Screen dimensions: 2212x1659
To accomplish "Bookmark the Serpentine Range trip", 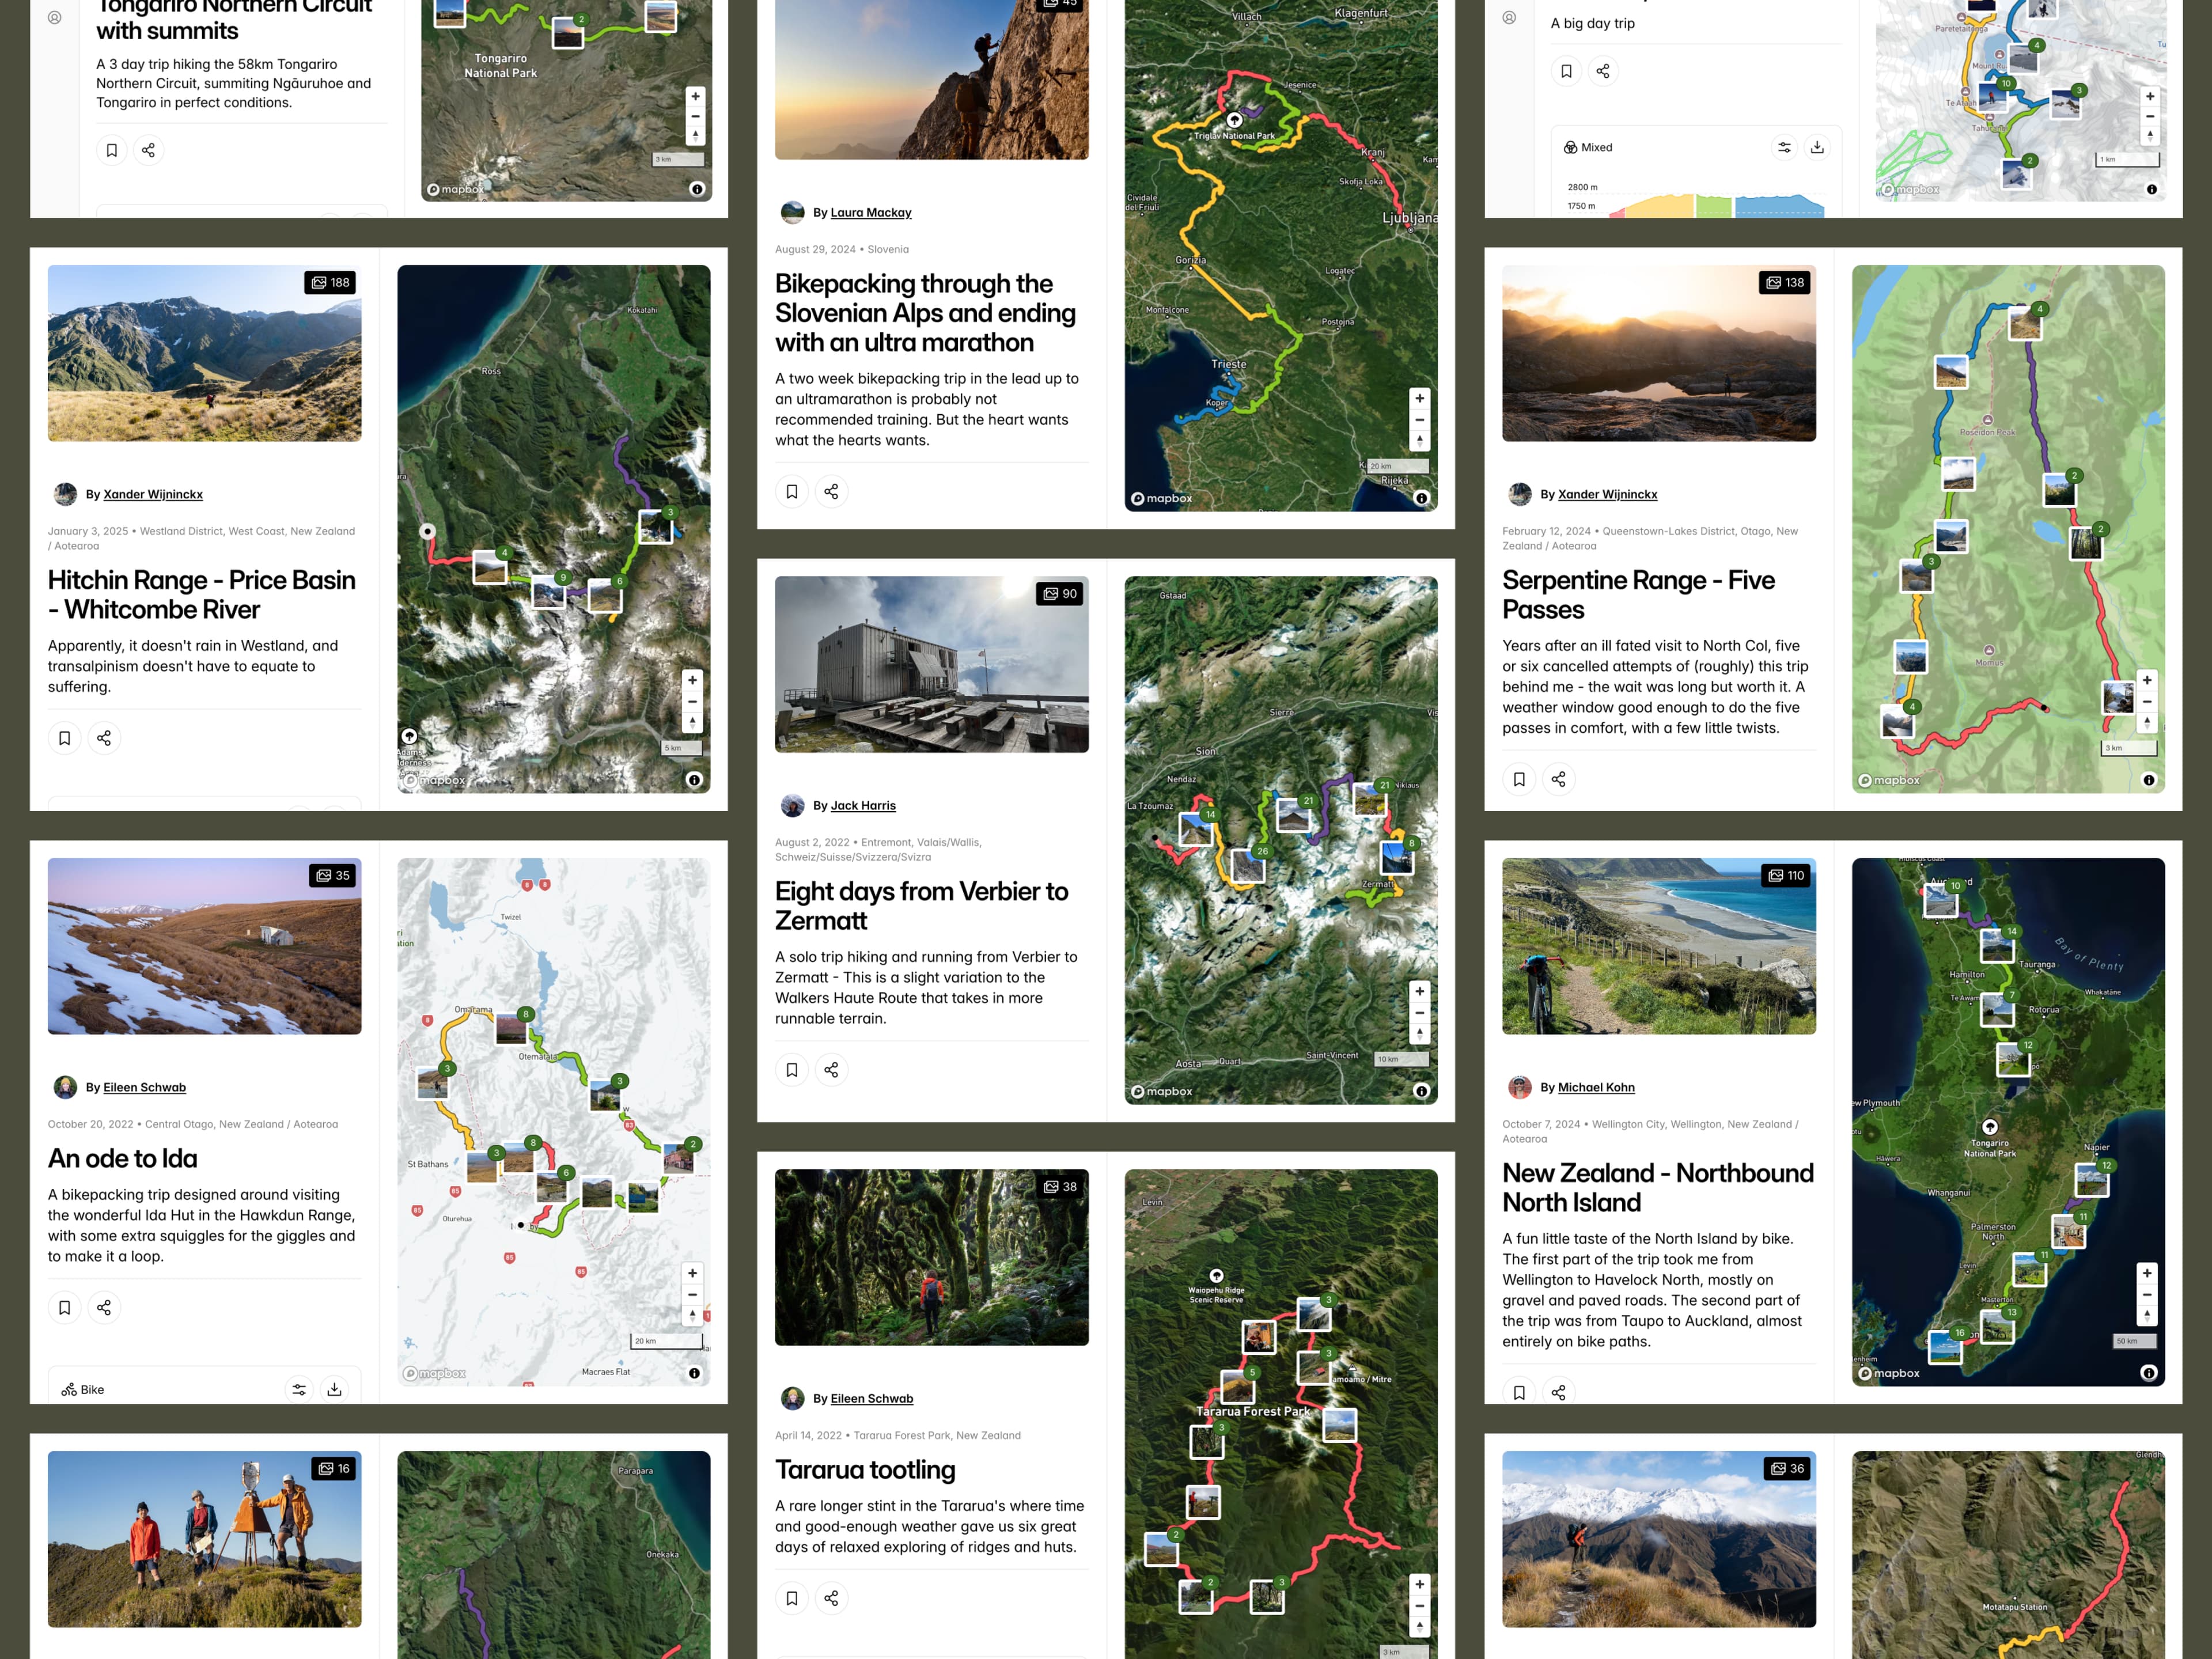I will point(1519,779).
